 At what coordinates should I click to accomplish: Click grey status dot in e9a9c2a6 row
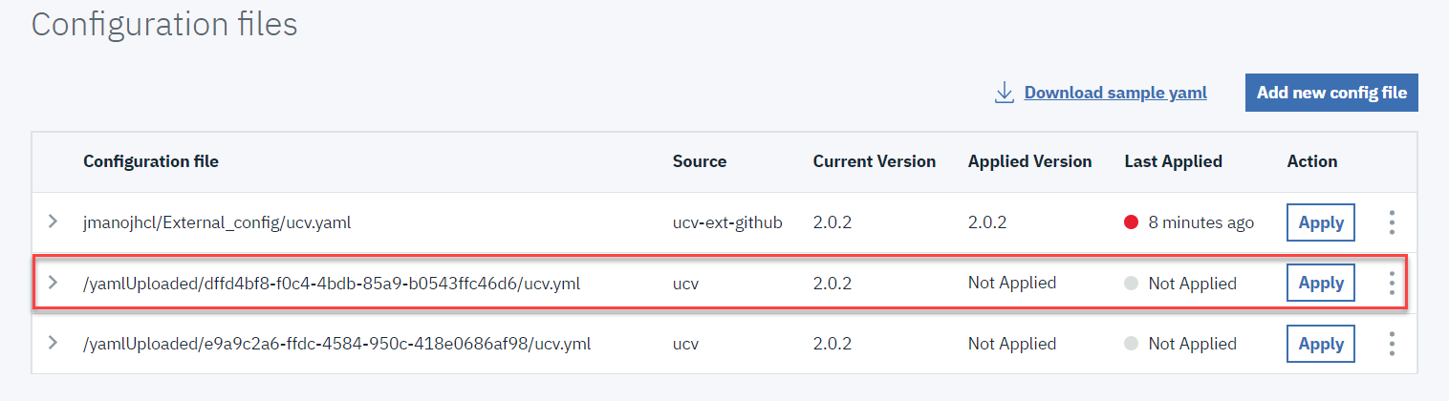pyautogui.click(x=1132, y=344)
